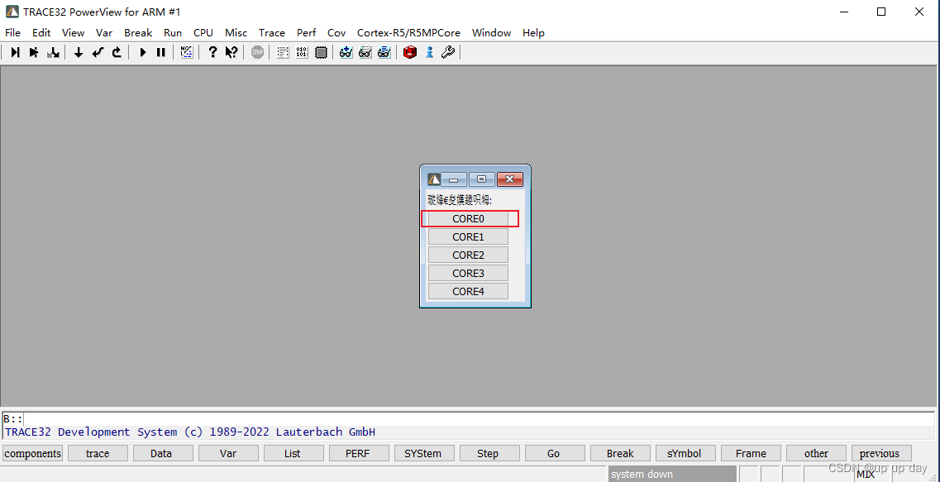This screenshot has width=940, height=482.
Task: Toggle the source/assembler mode icon
Action: (x=187, y=52)
